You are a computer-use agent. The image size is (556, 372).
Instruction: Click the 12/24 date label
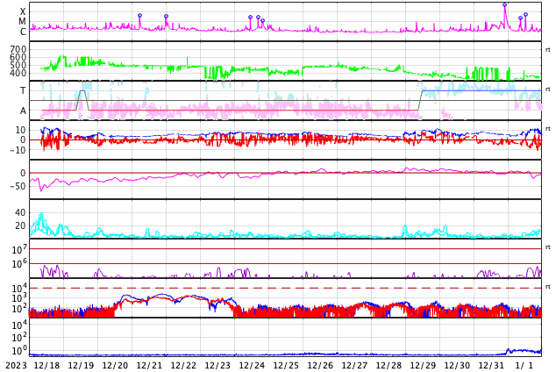(252, 365)
